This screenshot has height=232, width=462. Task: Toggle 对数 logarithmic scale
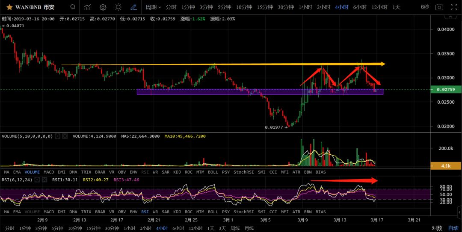coord(437,228)
